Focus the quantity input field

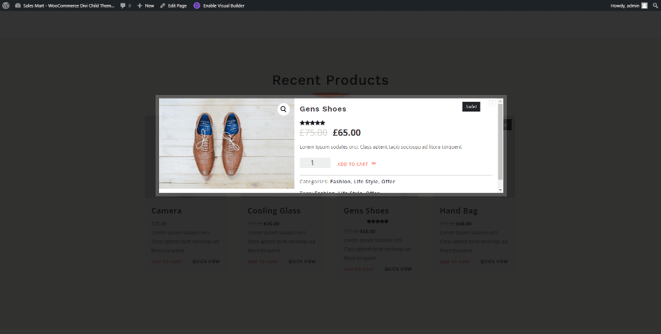click(315, 163)
